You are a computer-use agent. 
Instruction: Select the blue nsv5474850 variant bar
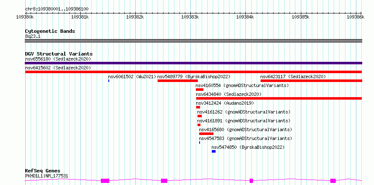pyautogui.click(x=214, y=151)
